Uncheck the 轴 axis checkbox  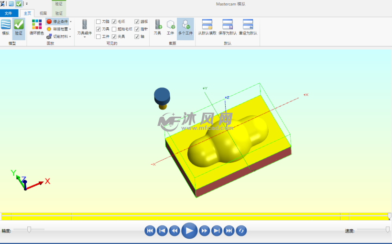(137, 37)
